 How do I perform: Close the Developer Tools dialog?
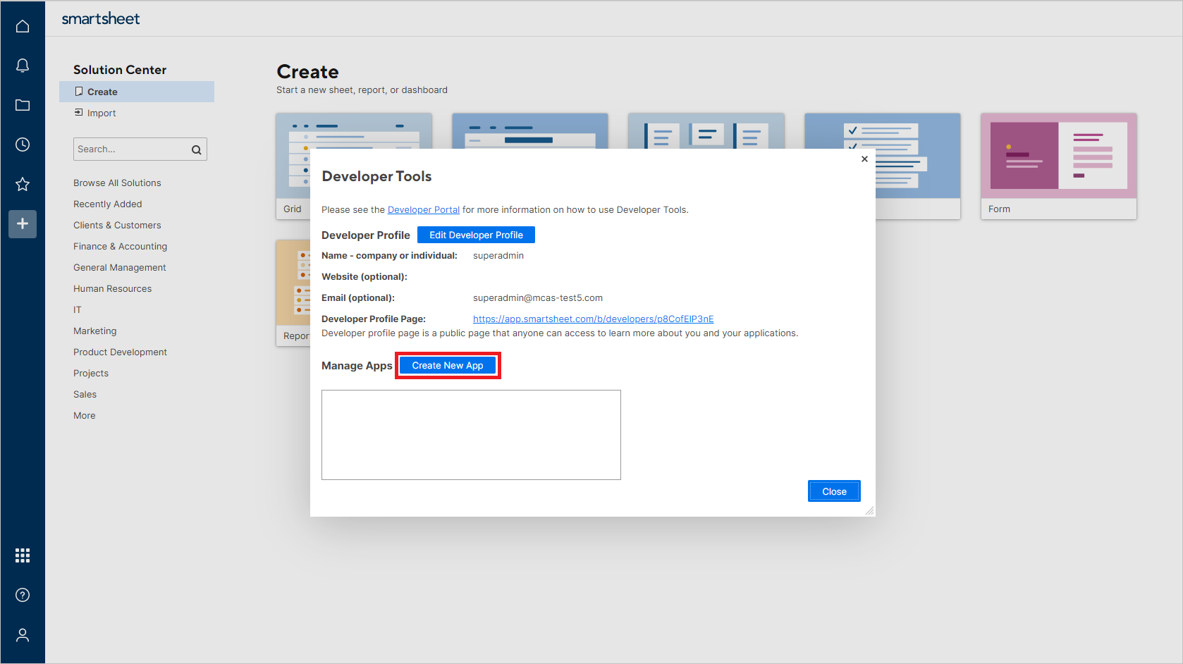834,491
